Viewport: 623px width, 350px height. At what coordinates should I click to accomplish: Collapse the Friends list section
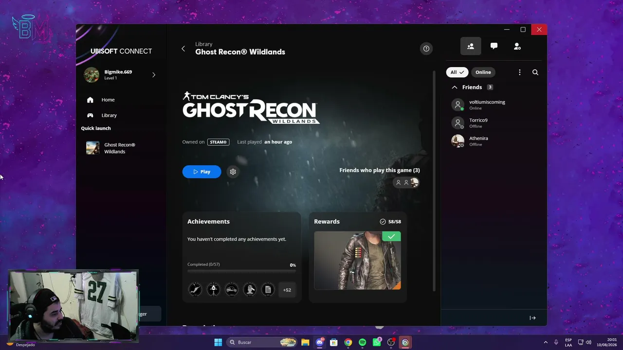455,87
